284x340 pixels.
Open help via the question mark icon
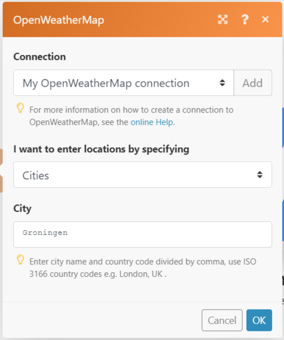point(245,20)
